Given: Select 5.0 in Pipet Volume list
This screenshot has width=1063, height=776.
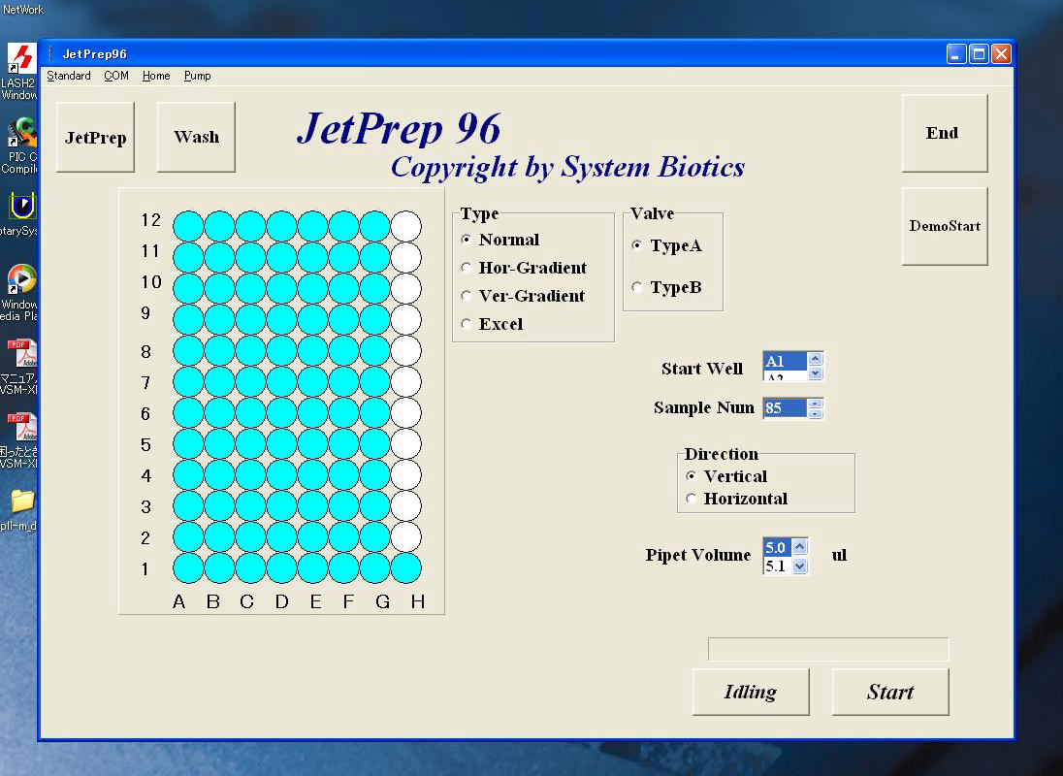Looking at the screenshot, I should [x=778, y=548].
